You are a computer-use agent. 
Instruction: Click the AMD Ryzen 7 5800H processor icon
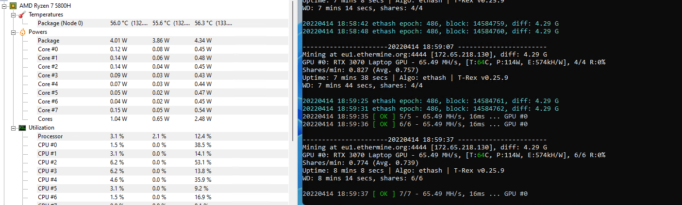[x=14, y=6]
